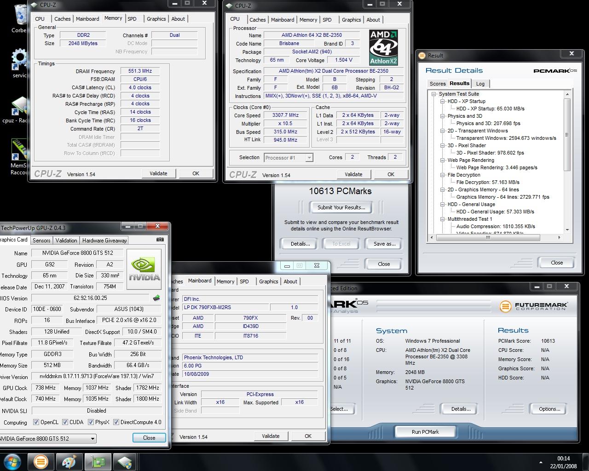Screen dimensions: 589x471
Task: Toggle the CUDA checkbox
Action: tap(65, 422)
